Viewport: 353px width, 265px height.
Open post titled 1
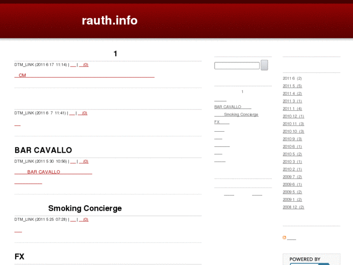(115, 53)
